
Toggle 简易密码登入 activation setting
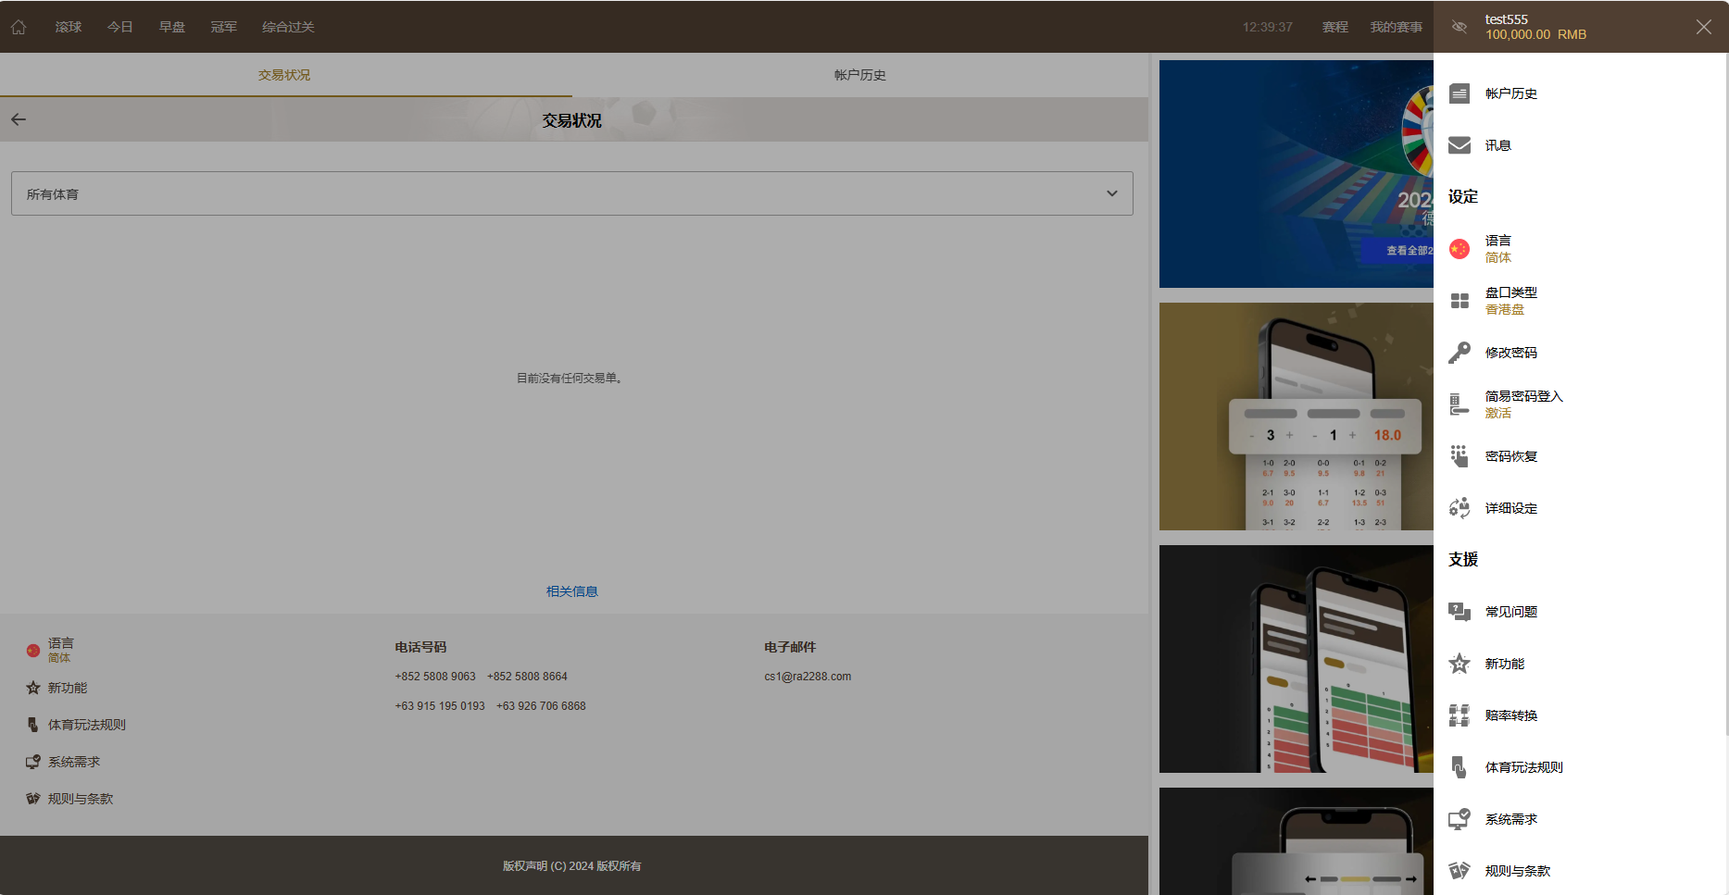[1522, 404]
